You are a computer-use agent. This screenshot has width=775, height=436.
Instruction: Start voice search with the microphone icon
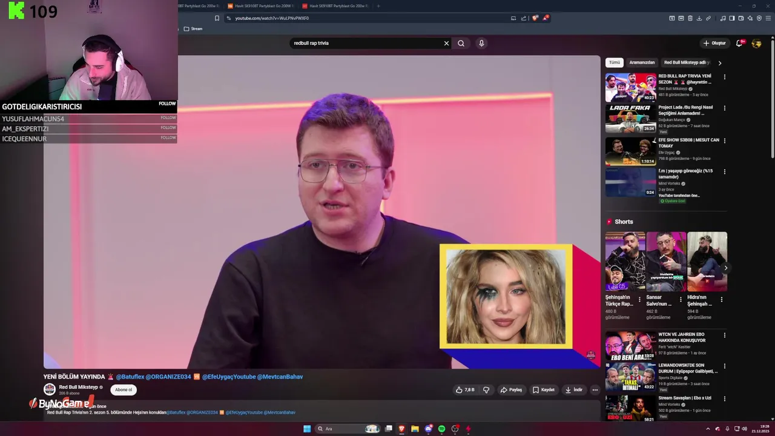(481, 43)
